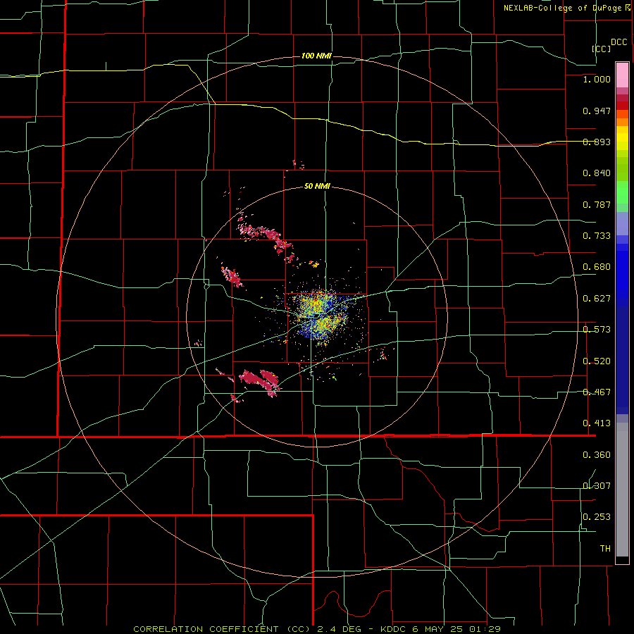Screen dimensions: 634x634
Task: Pick the light pink segment of the color bar
Action: [x=622, y=75]
